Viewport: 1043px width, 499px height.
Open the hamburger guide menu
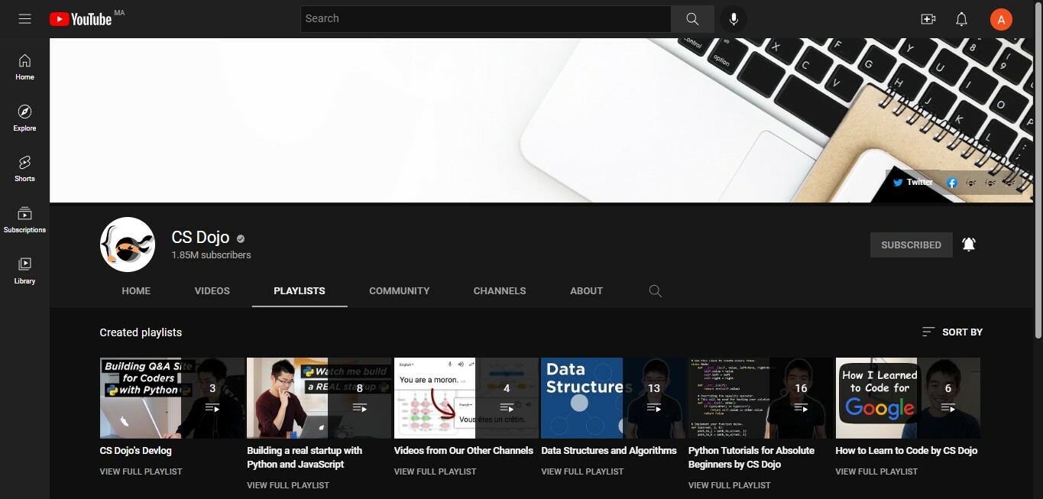24,19
